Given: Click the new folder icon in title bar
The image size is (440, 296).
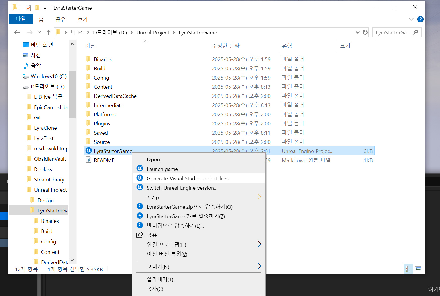Looking at the screenshot, I should [x=37, y=8].
